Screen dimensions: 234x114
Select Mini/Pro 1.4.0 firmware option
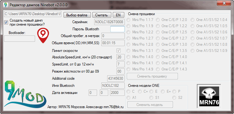tap(128, 57)
